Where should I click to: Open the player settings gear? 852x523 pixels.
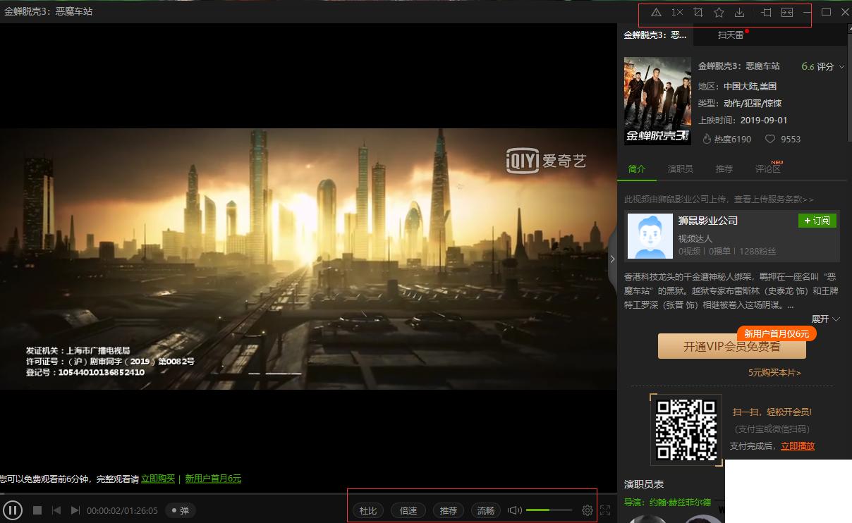587,510
